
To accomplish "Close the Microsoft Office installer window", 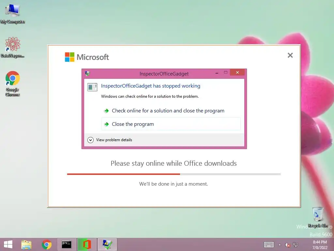I will [290, 55].
